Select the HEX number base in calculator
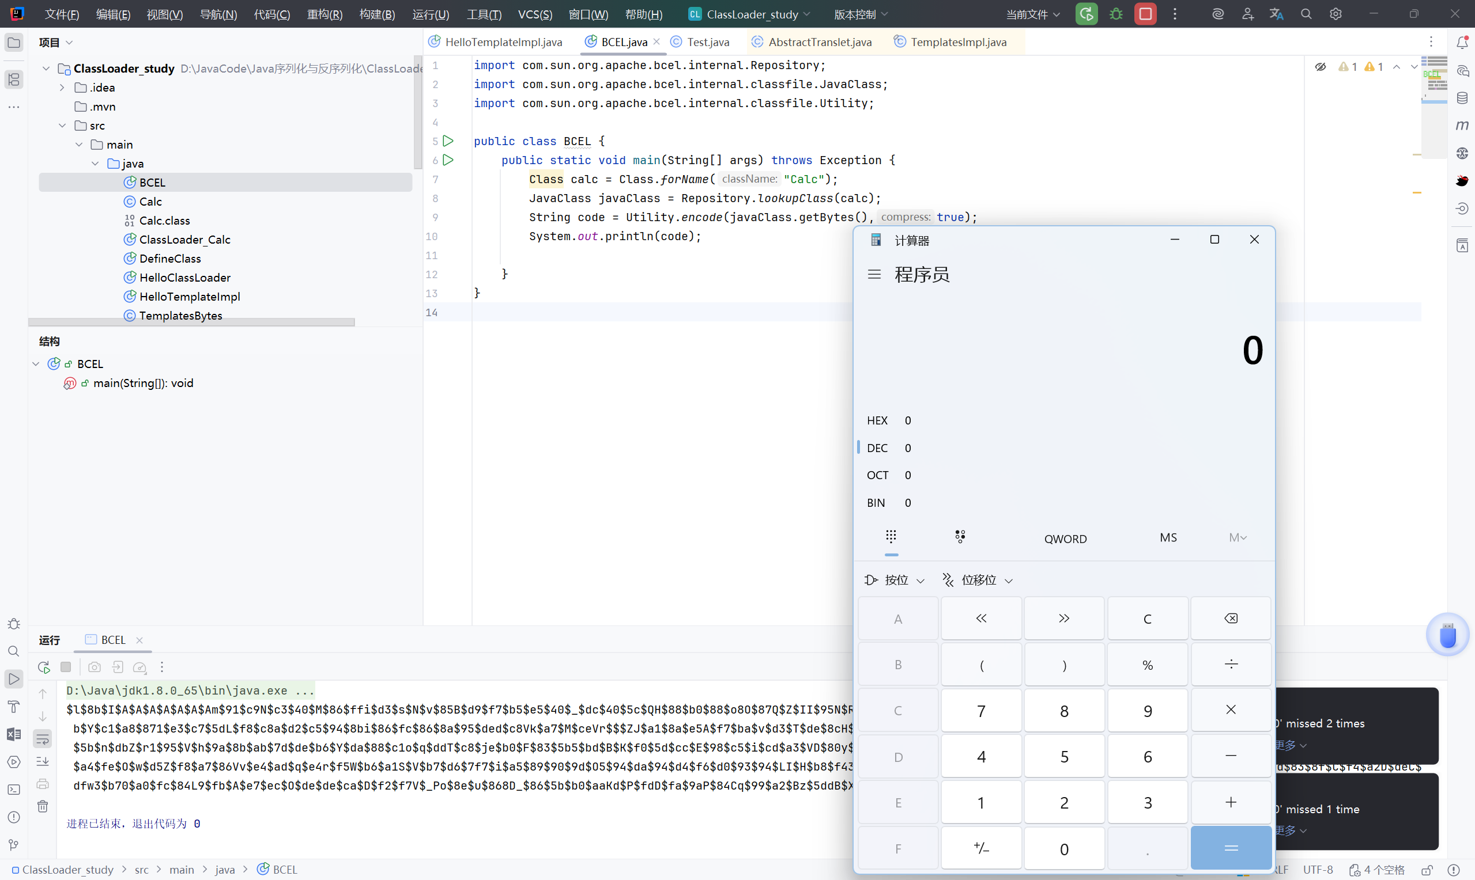Viewport: 1475px width, 880px height. click(x=877, y=420)
